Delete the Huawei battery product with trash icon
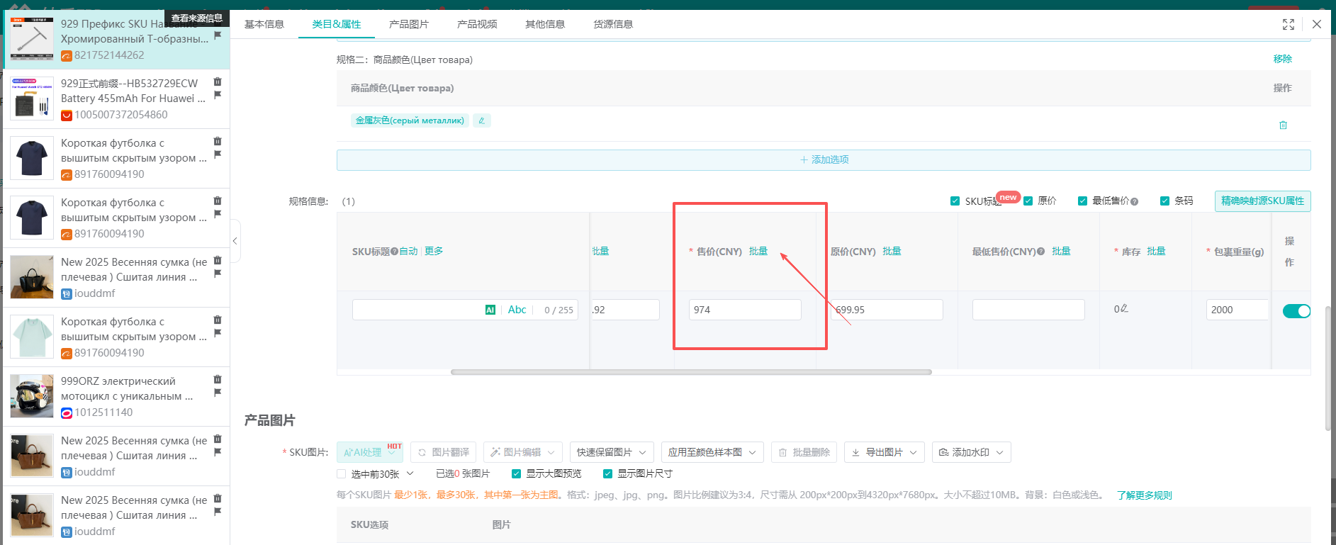1336x545 pixels. click(218, 82)
